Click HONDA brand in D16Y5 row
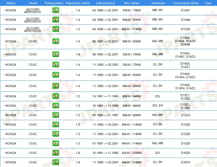Screen dimensions: 217x167 (11, 162)
